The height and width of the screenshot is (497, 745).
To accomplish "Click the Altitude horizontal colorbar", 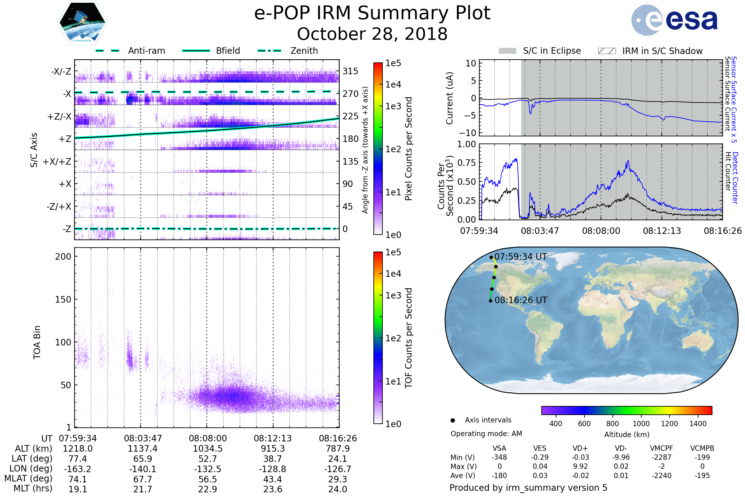I will point(626,410).
